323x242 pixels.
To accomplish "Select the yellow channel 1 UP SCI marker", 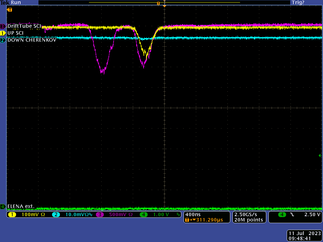I will click(3, 33).
